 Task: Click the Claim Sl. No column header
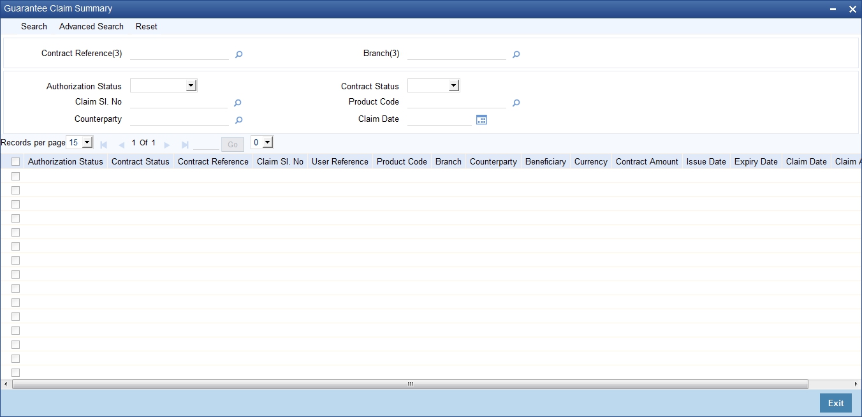[x=280, y=162]
